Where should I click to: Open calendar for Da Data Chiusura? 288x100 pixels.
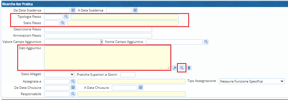click(x=73, y=87)
